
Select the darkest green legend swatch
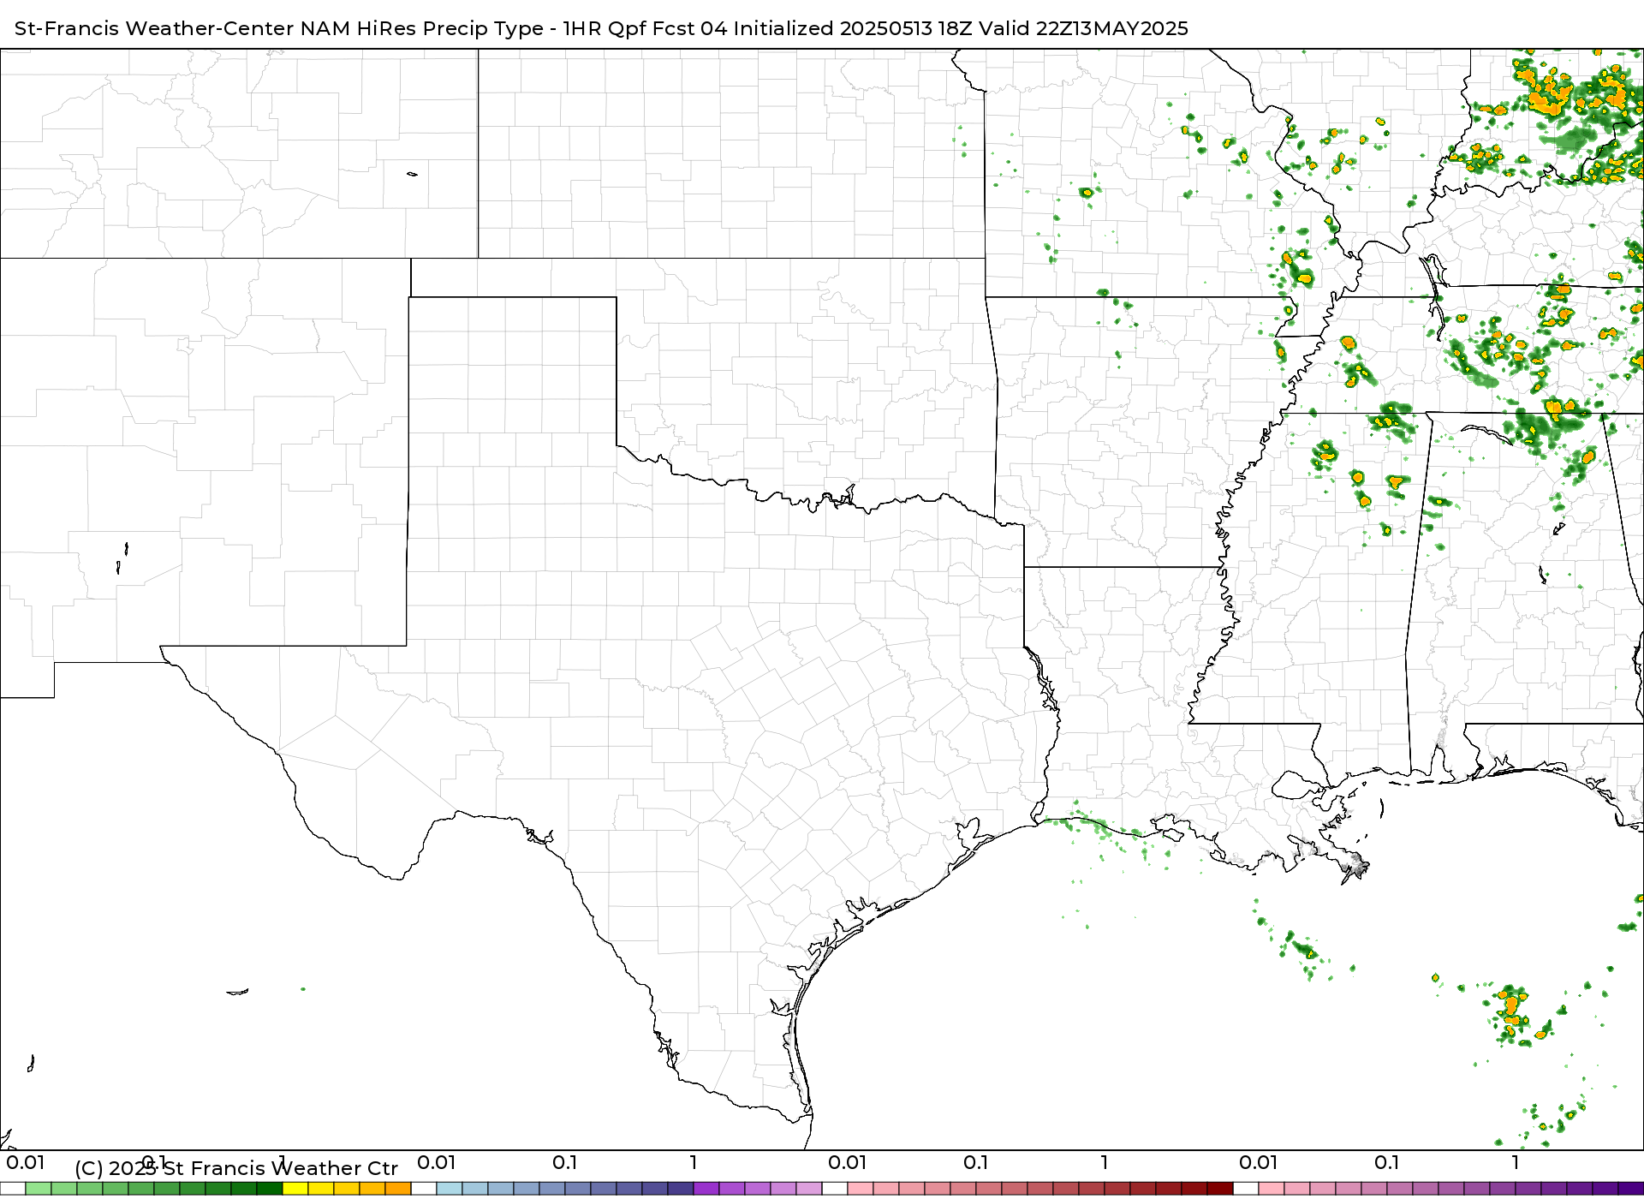coord(270,1189)
